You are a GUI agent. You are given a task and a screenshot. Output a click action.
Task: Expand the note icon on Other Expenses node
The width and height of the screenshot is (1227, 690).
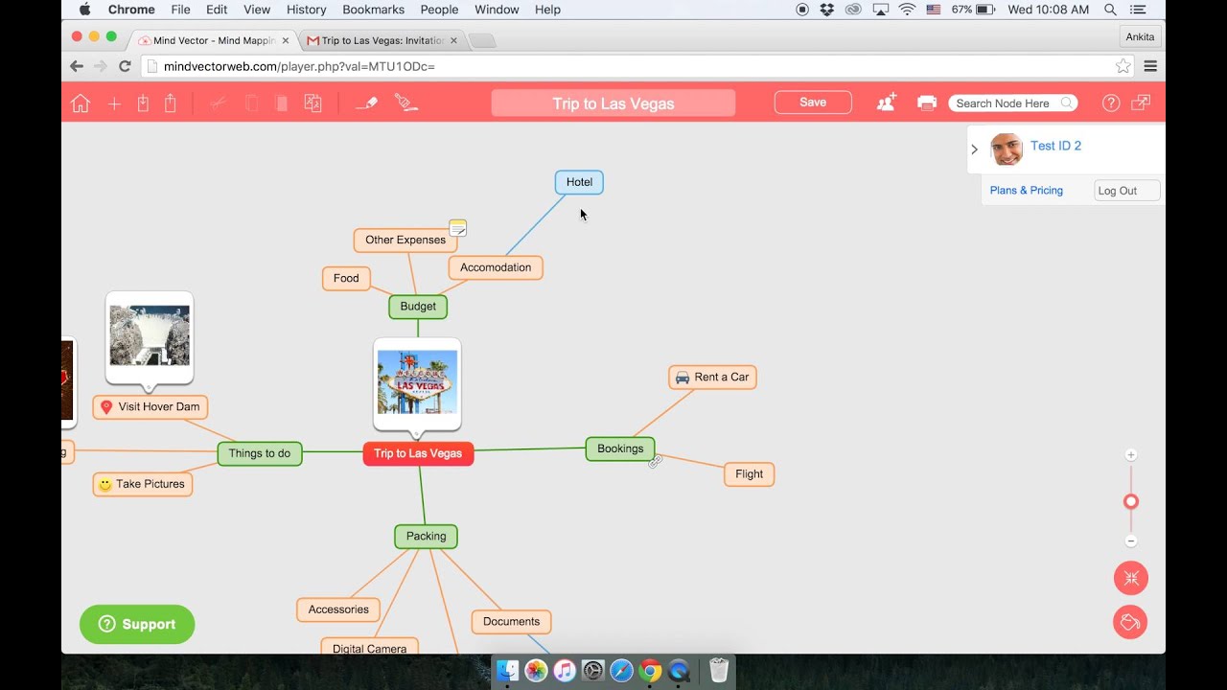458,228
